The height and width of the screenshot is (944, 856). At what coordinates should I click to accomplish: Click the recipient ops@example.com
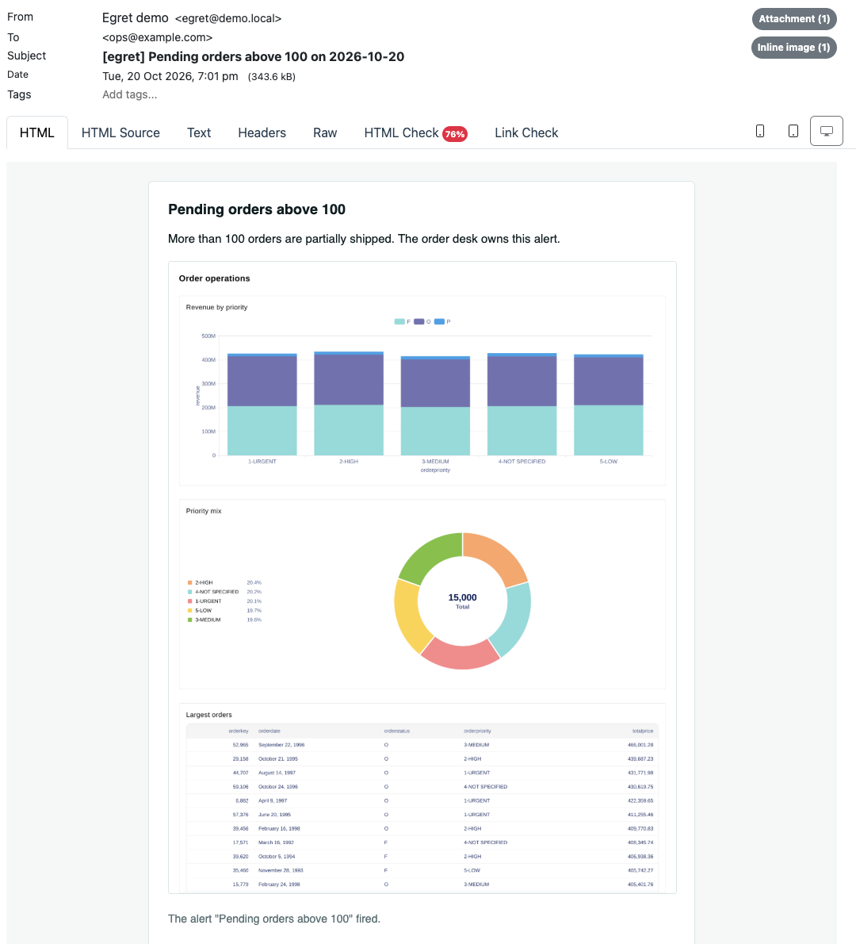tap(157, 37)
